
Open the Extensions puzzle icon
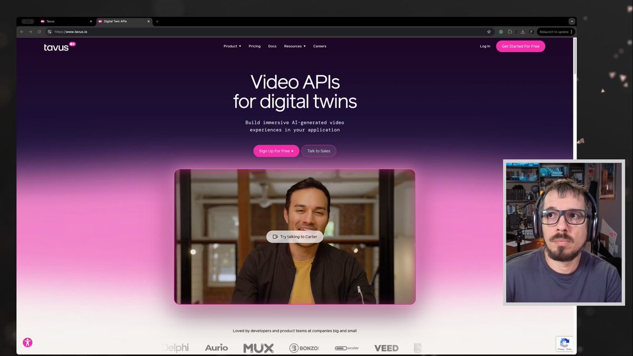(x=510, y=32)
